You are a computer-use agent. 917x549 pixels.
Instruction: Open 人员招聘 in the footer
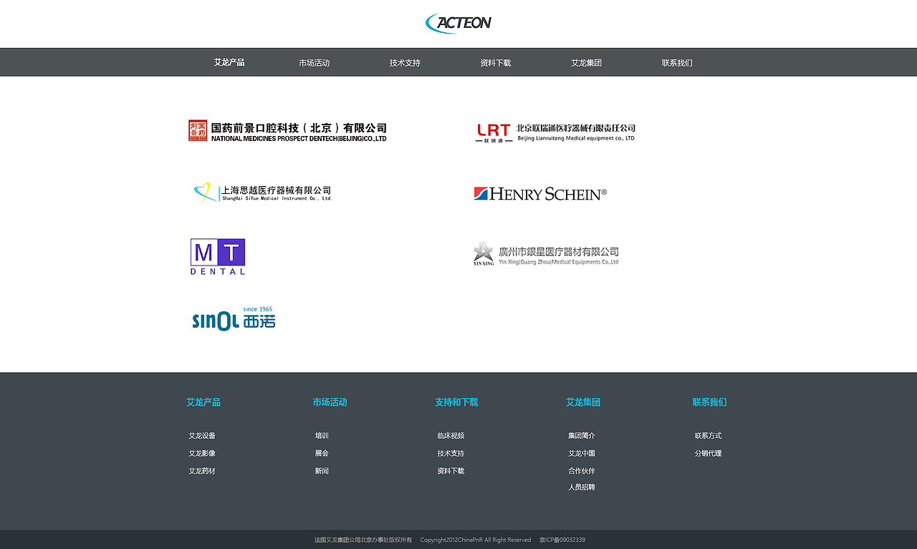(x=582, y=487)
